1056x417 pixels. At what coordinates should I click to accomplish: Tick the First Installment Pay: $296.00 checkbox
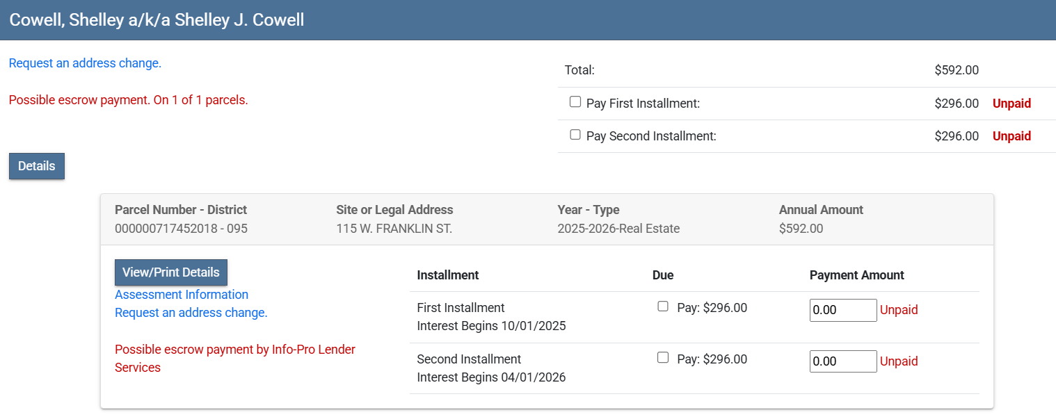663,306
